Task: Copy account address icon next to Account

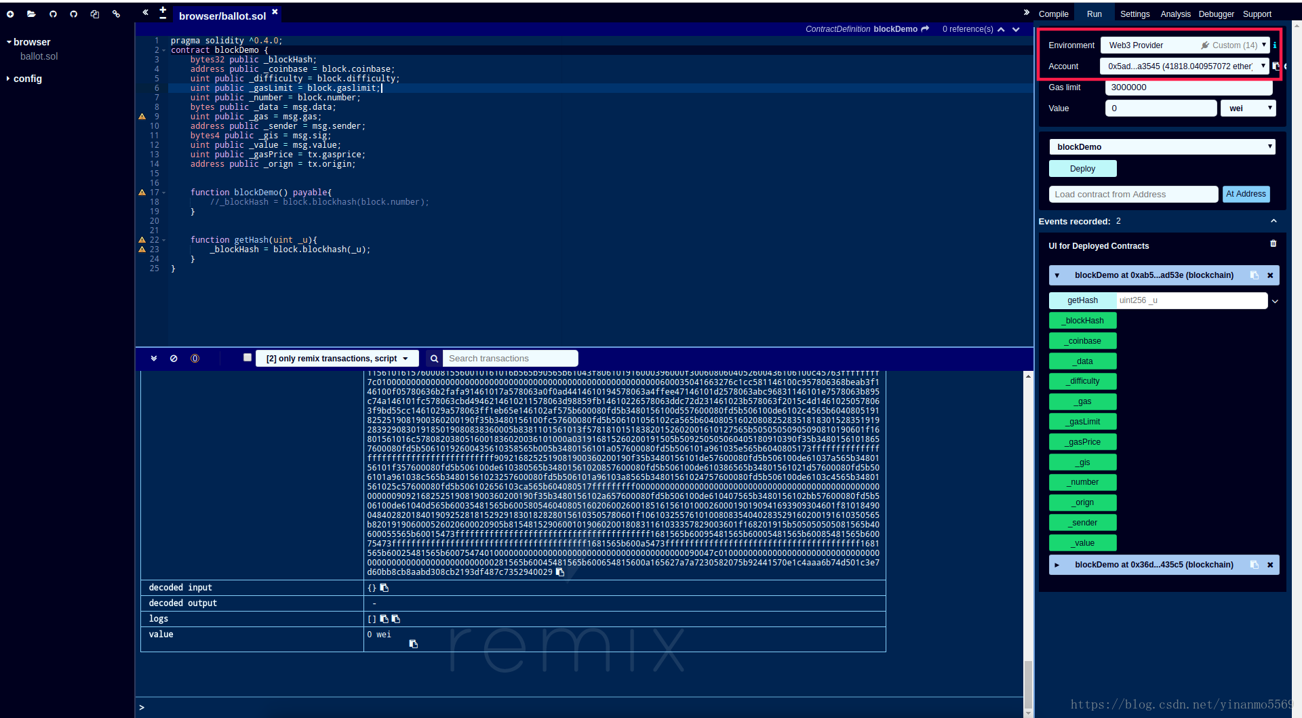Action: point(1276,66)
